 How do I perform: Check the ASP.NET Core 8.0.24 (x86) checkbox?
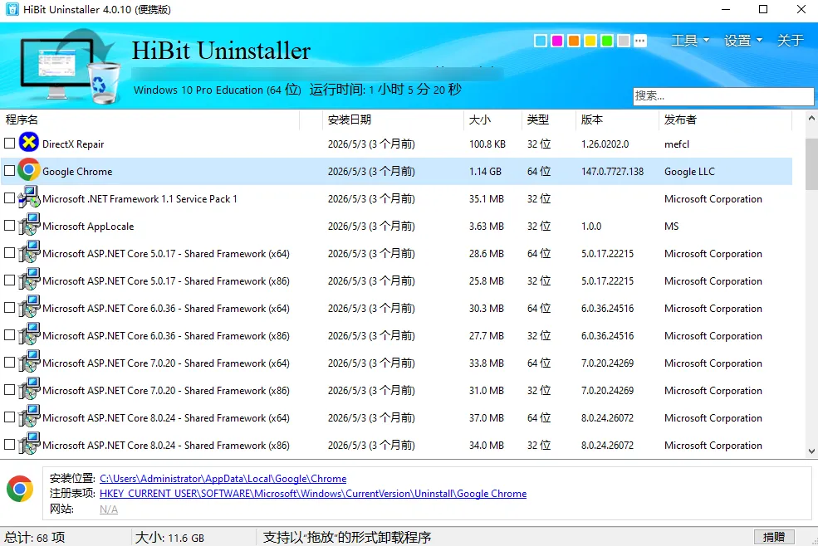point(9,444)
